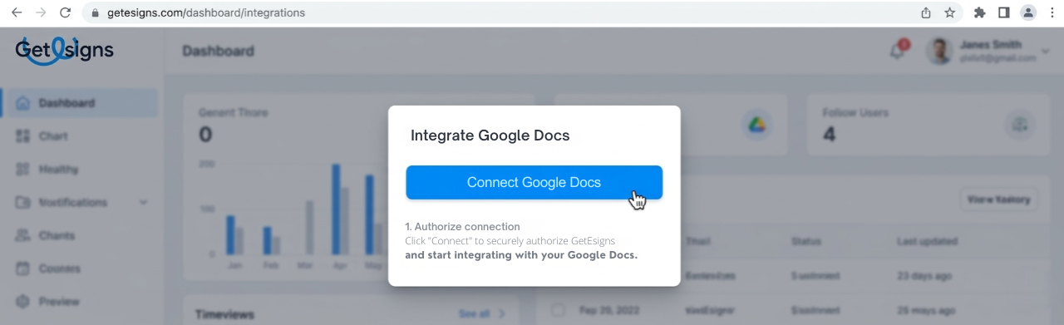Reload the page with the refresh icon

(x=66, y=12)
